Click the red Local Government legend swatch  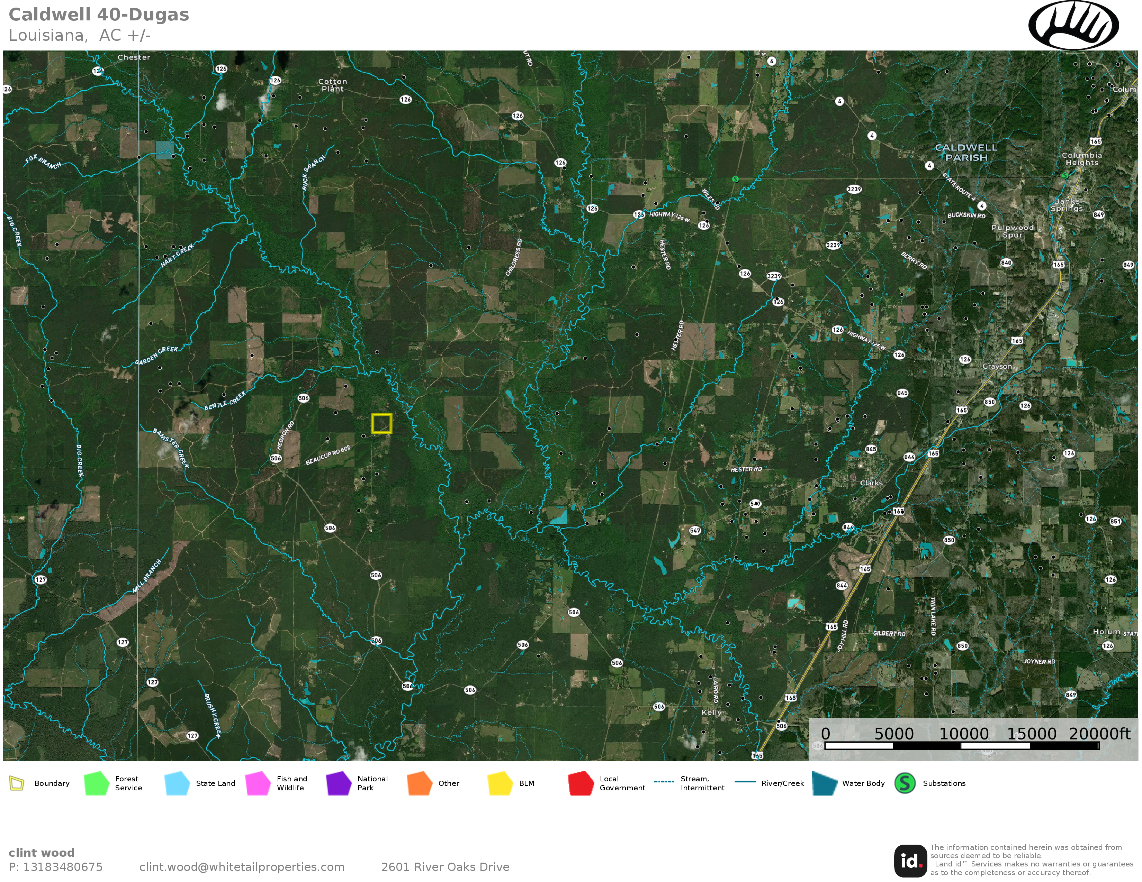[x=581, y=783]
